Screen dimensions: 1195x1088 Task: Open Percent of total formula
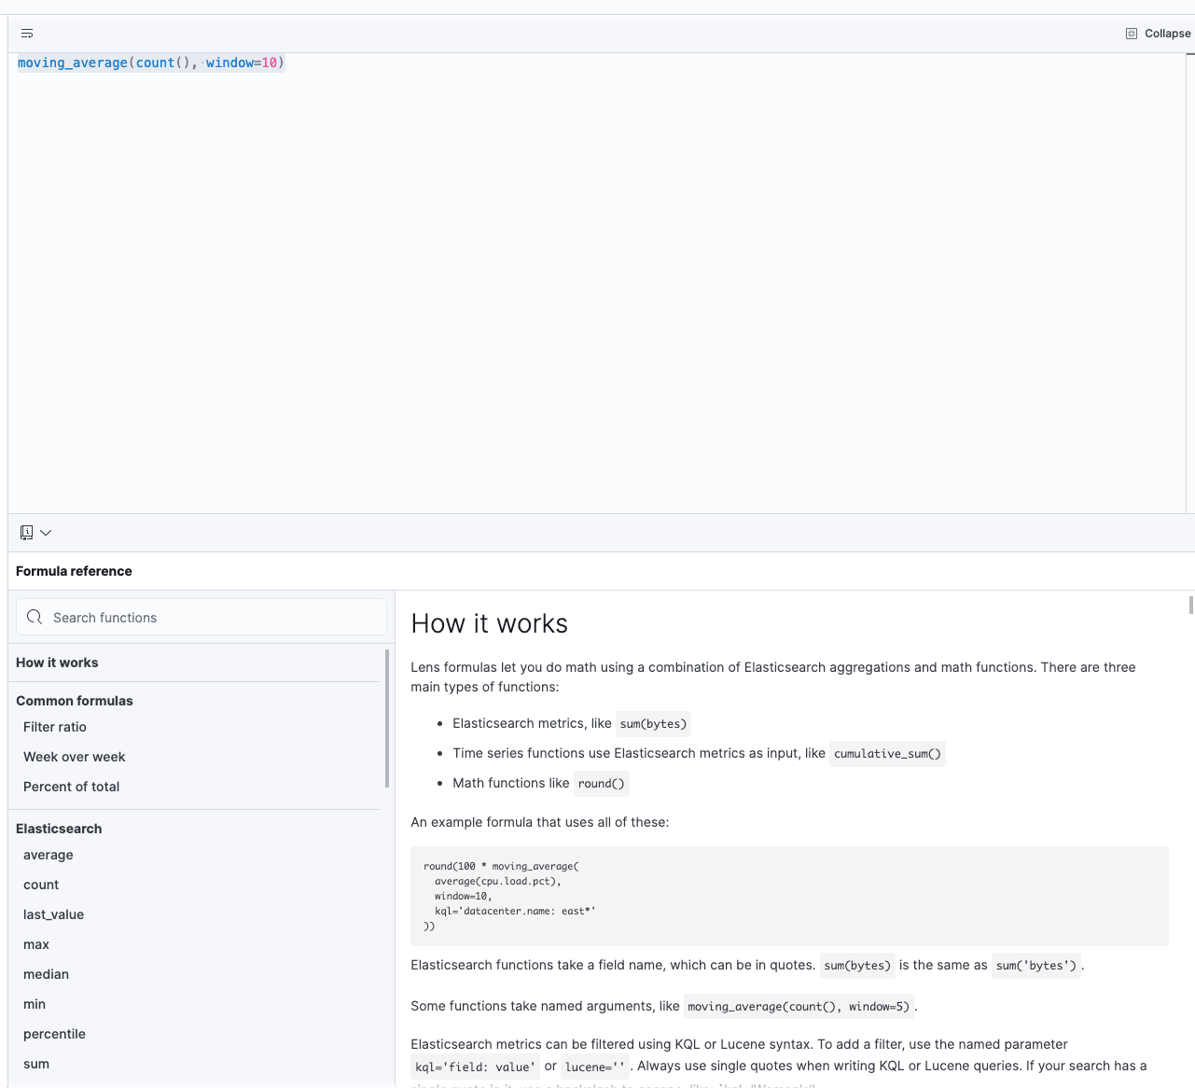(x=71, y=787)
